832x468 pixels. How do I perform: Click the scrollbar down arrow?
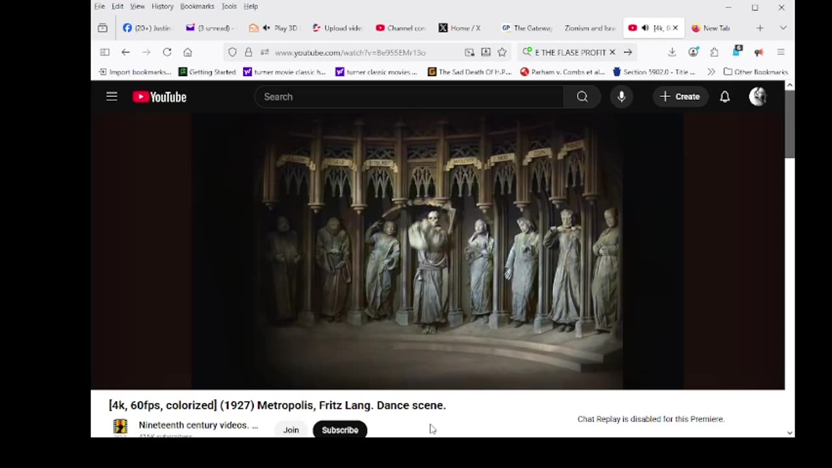(790, 433)
